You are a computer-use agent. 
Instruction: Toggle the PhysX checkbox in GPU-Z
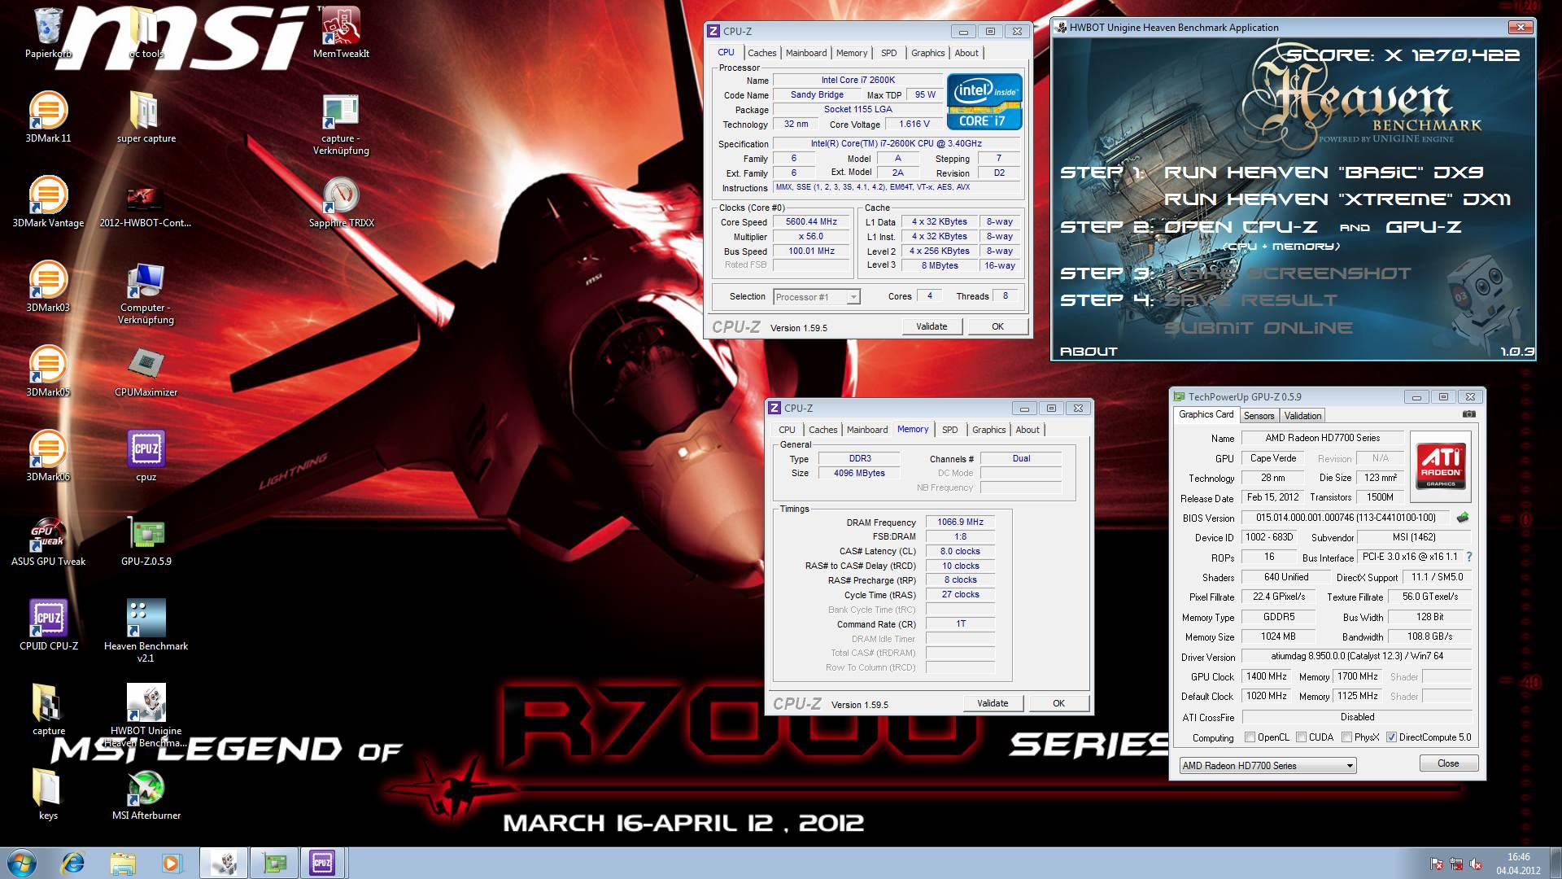tap(1347, 737)
